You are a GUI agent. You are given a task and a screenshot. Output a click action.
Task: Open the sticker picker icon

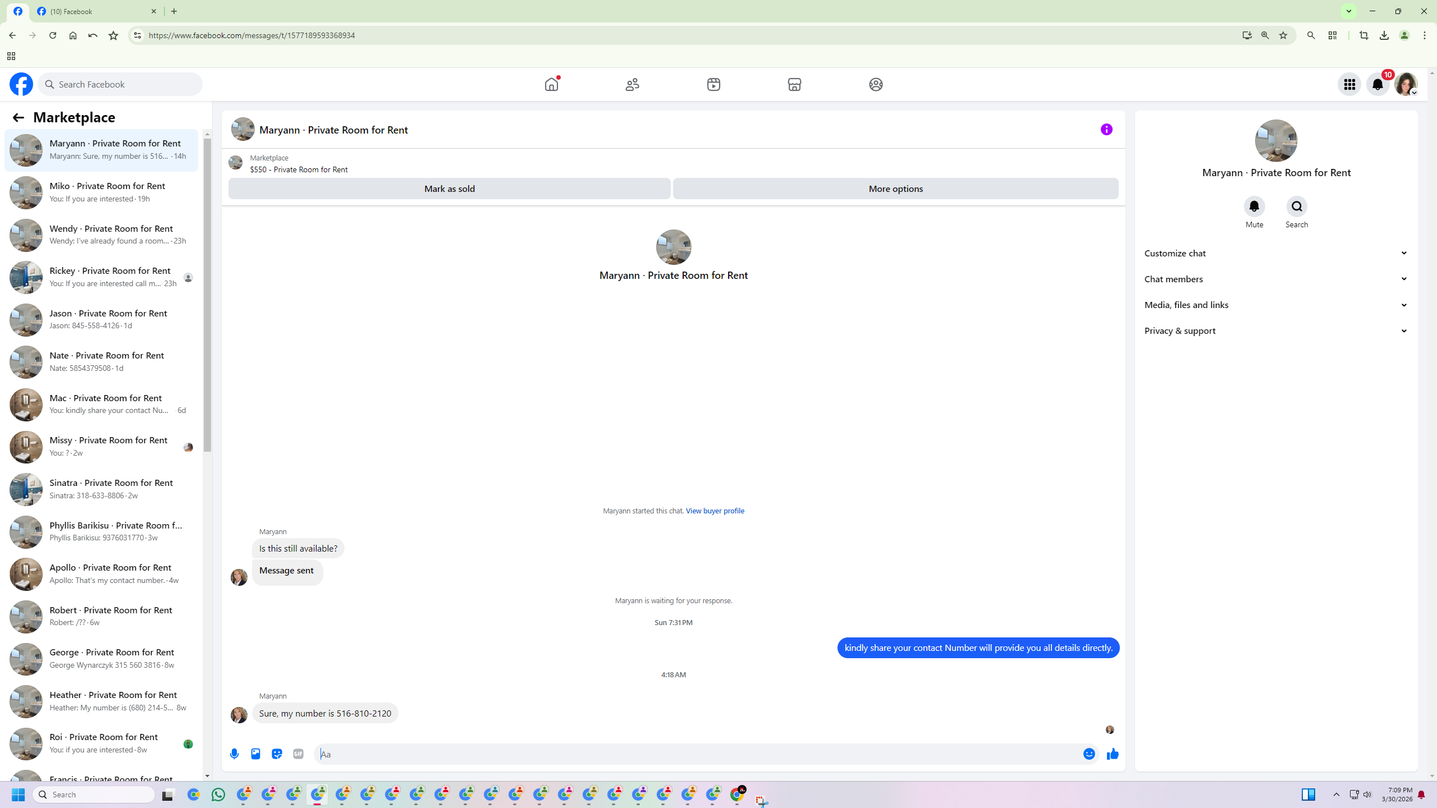click(277, 754)
